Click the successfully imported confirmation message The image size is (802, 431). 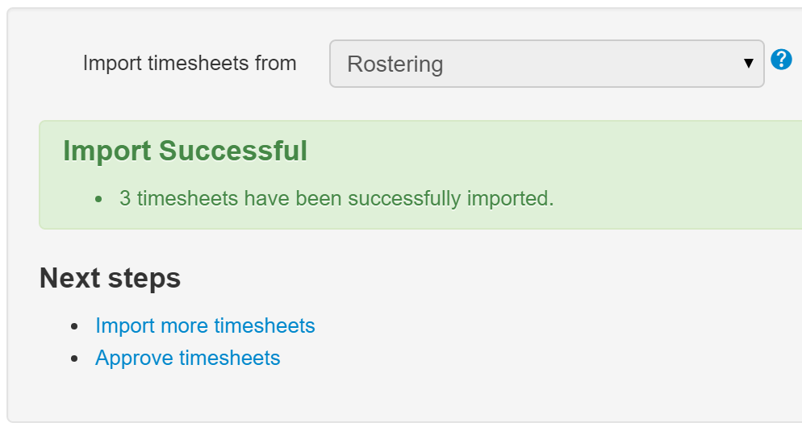(336, 199)
